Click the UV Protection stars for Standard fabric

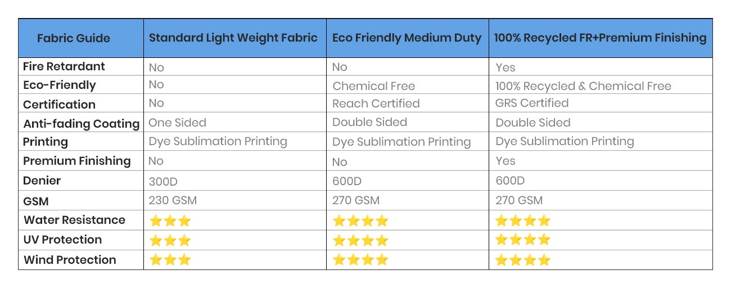click(170, 241)
